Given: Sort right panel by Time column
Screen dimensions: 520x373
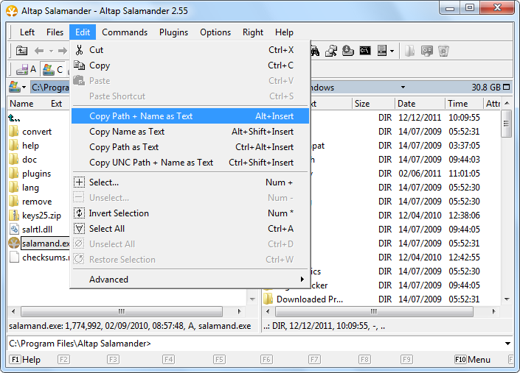Looking at the screenshot, I should (464, 104).
